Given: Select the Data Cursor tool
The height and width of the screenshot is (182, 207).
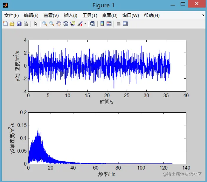Looking at the screenshot, I should coord(73,24).
